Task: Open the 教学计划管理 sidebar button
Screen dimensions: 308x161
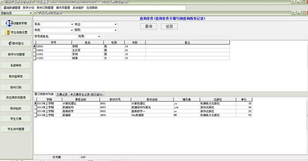Action: (x=16, y=55)
